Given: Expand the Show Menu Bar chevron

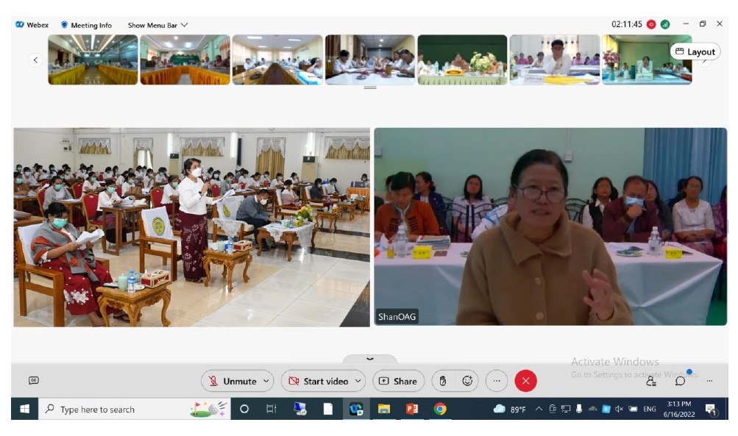Looking at the screenshot, I should point(185,25).
